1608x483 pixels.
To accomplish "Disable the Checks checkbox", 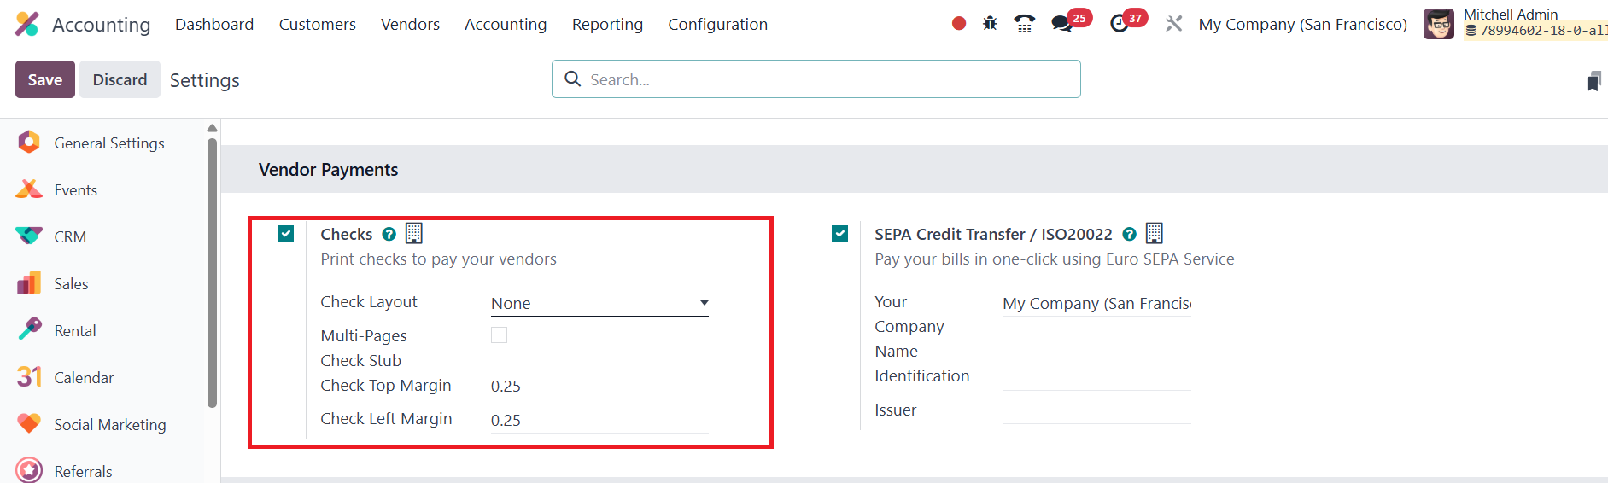I will (286, 234).
